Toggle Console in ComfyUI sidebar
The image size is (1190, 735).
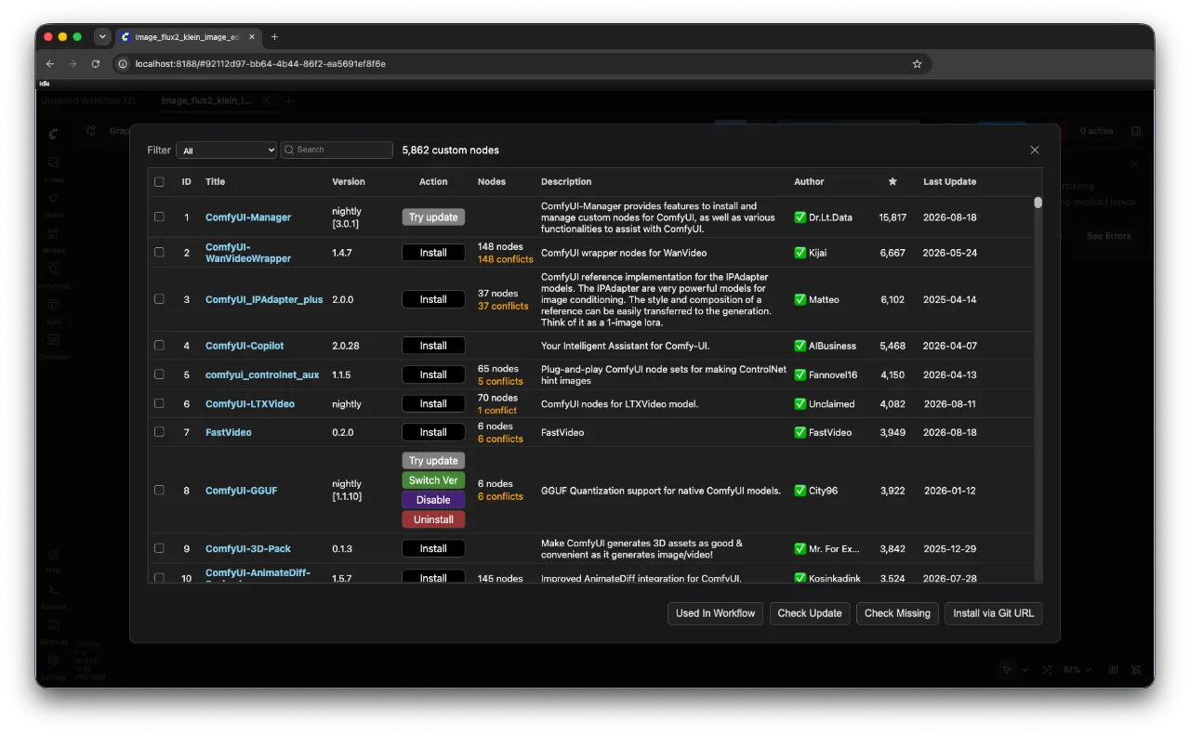pyautogui.click(x=53, y=596)
